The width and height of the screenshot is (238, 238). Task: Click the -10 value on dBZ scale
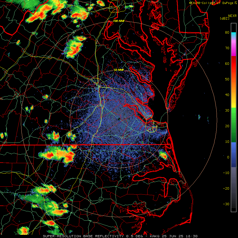(x=226, y=173)
